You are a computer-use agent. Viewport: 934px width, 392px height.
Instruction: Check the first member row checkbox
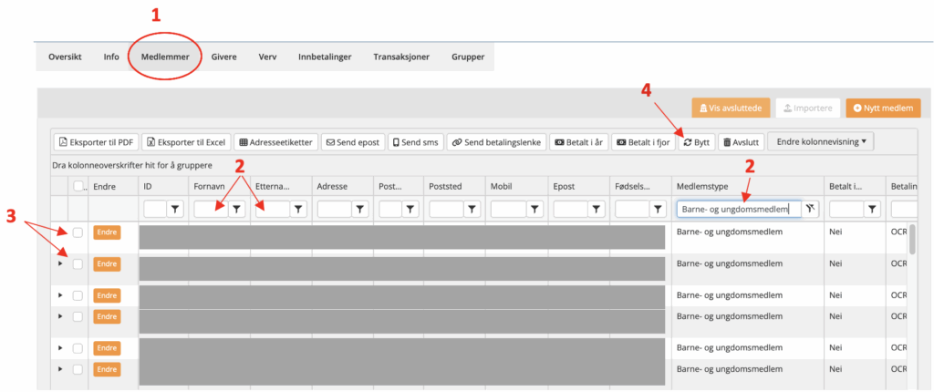click(x=78, y=232)
